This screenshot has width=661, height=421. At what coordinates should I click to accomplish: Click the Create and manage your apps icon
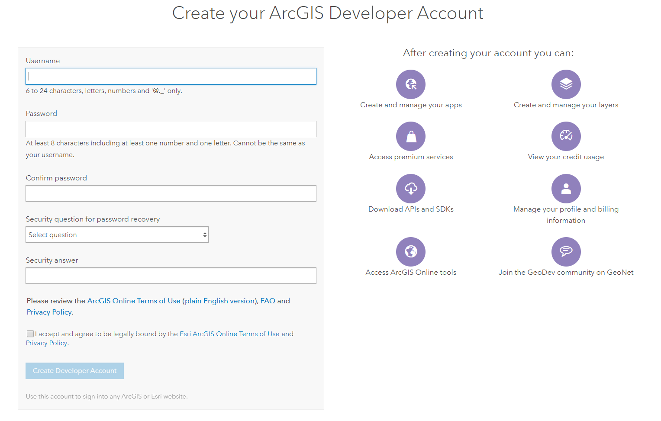click(x=411, y=84)
